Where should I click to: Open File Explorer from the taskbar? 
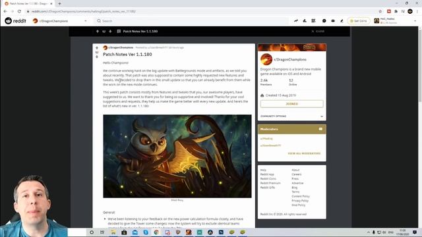click(x=113, y=232)
